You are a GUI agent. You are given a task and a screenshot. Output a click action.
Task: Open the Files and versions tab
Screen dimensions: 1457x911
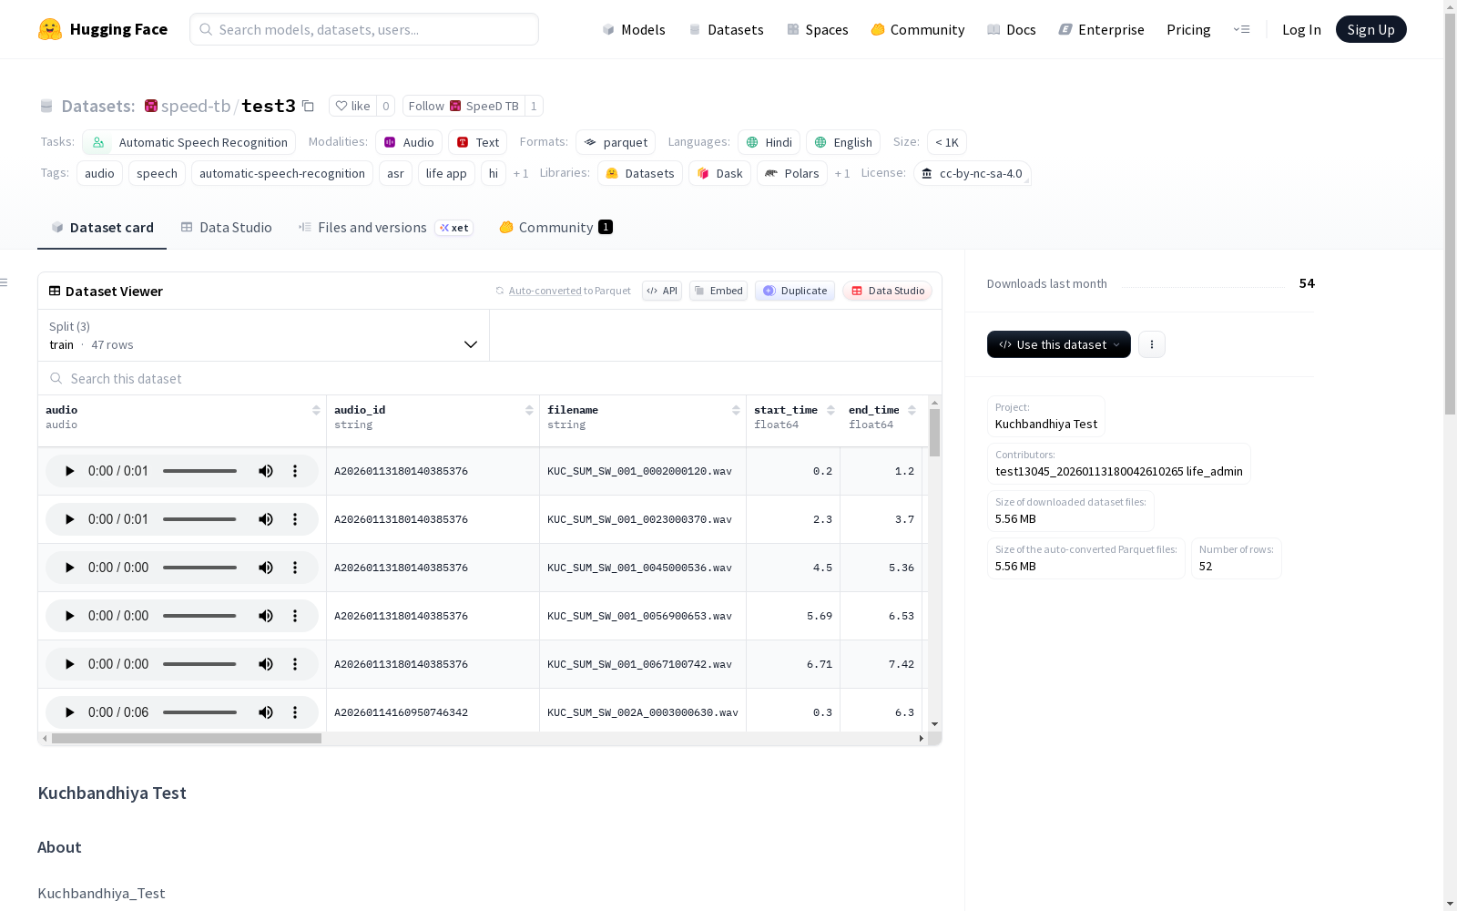pyautogui.click(x=385, y=228)
